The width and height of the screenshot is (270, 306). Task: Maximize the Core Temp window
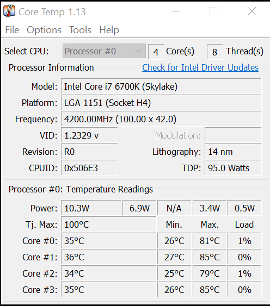click(213, 11)
